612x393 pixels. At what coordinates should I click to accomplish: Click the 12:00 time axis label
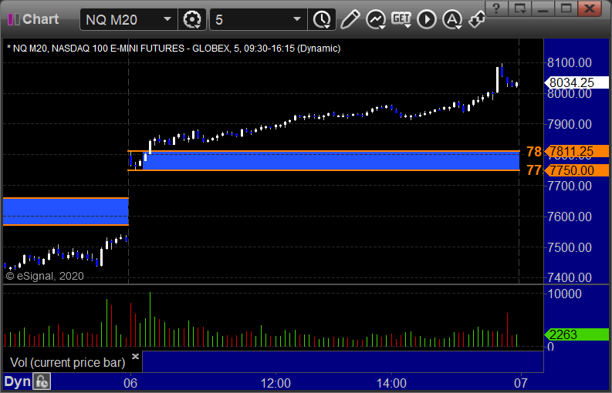(276, 383)
